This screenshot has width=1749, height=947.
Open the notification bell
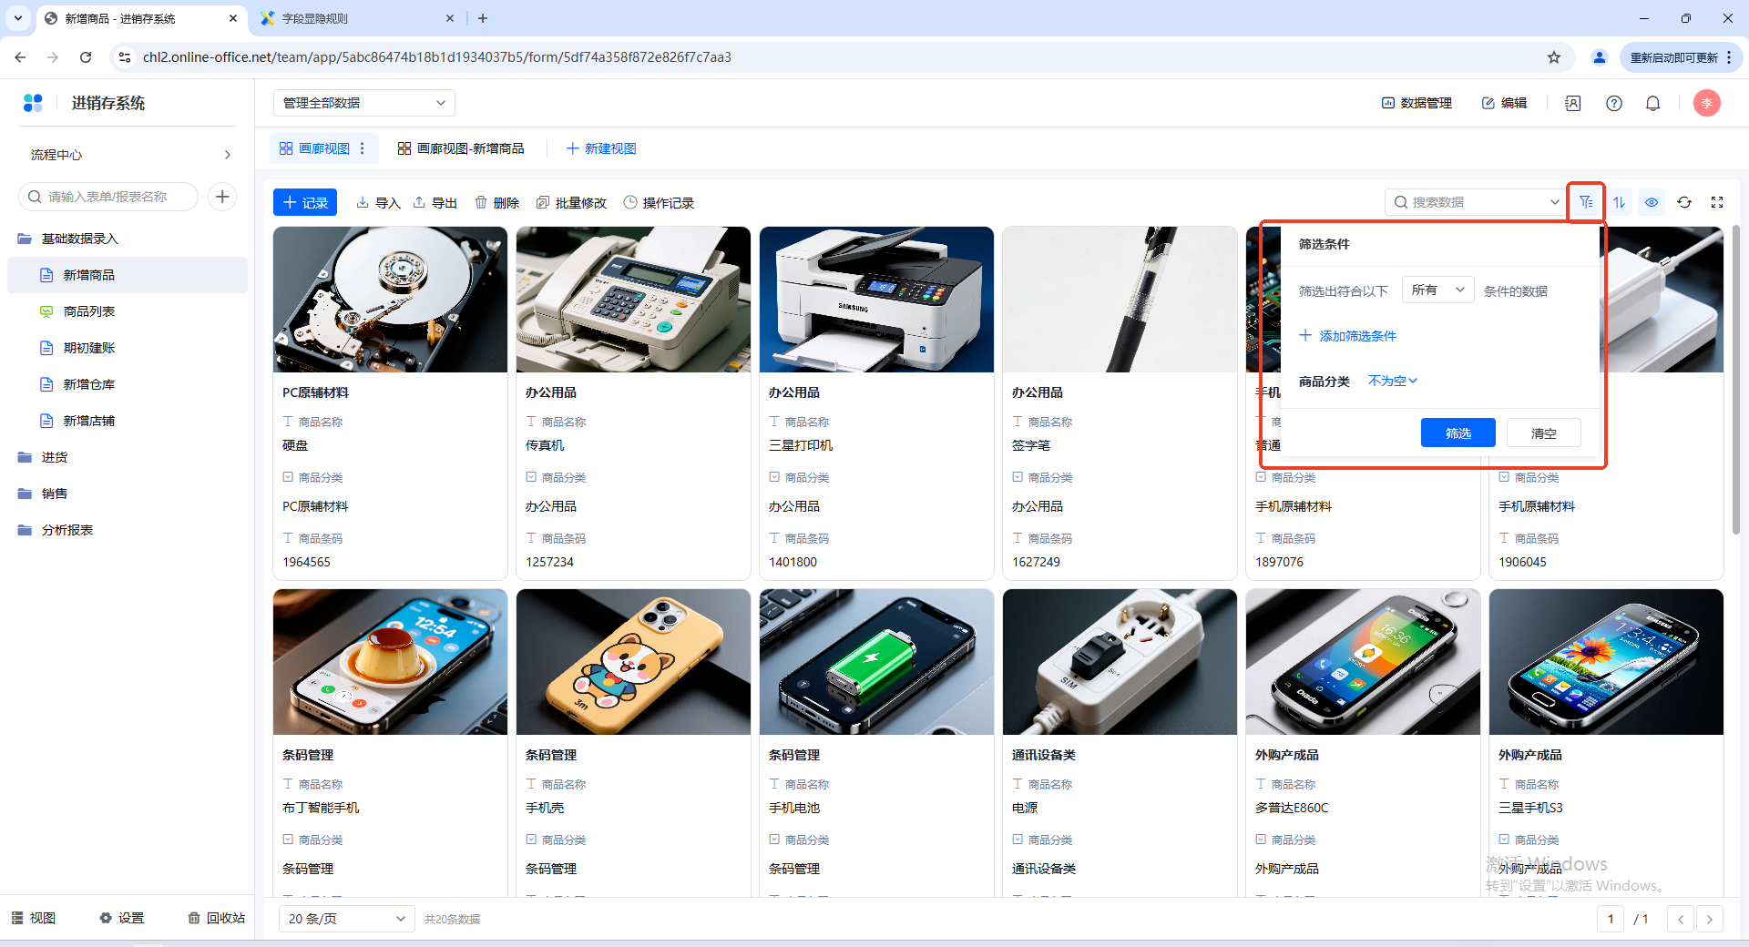[1652, 104]
